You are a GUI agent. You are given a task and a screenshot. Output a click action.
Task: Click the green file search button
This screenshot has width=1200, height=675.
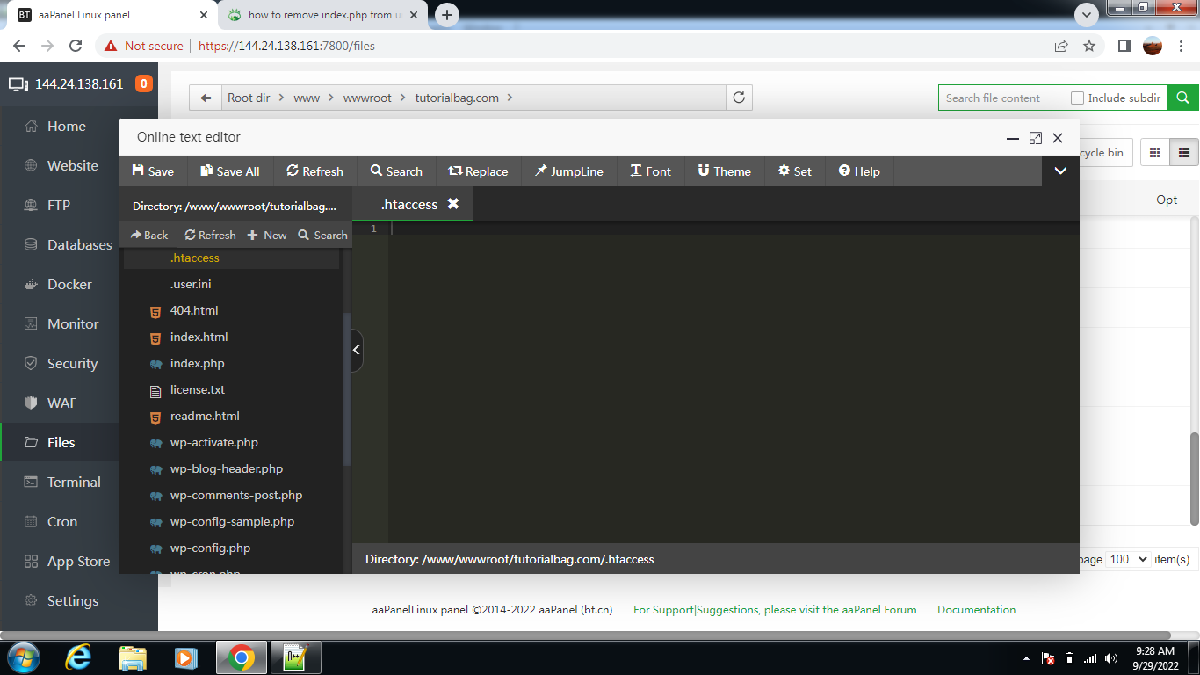tap(1182, 98)
